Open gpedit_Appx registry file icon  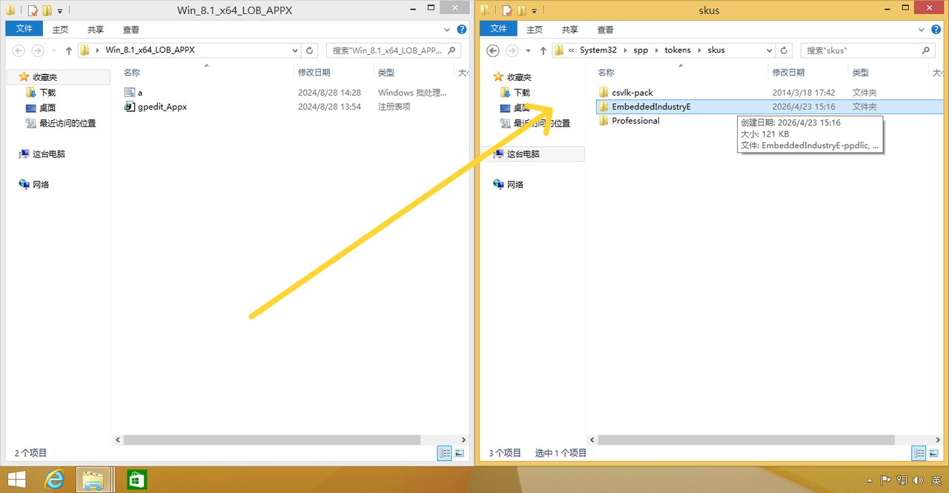coord(130,107)
